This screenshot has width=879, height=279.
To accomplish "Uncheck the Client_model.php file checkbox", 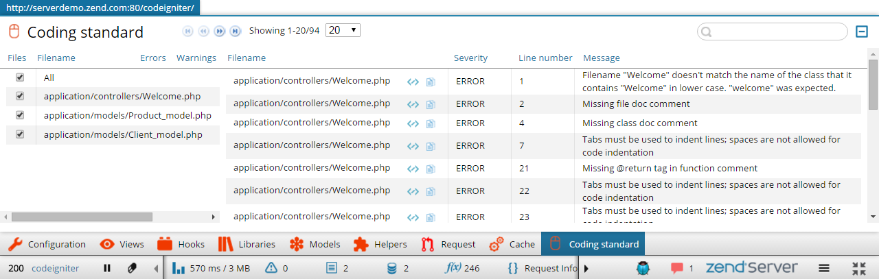I will pos(20,134).
